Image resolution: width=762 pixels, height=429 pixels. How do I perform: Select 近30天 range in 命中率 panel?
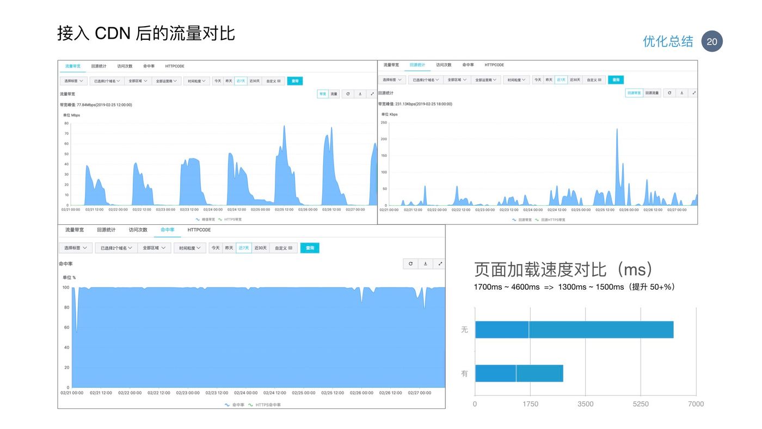click(260, 248)
